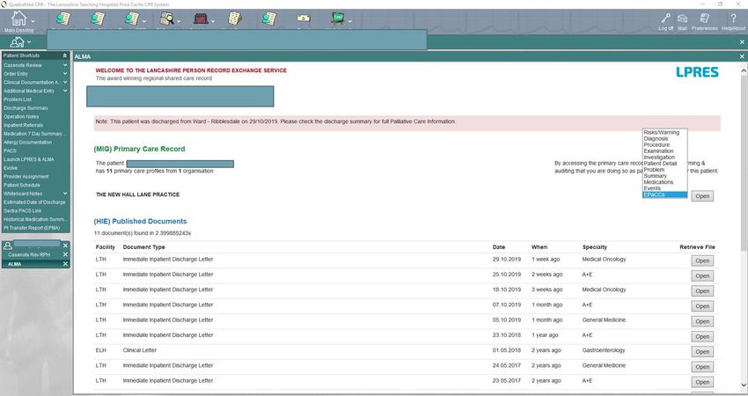This screenshot has height=396, width=748.
Task: Open the 05.10.2019 General Medicine letter
Action: pos(702,321)
